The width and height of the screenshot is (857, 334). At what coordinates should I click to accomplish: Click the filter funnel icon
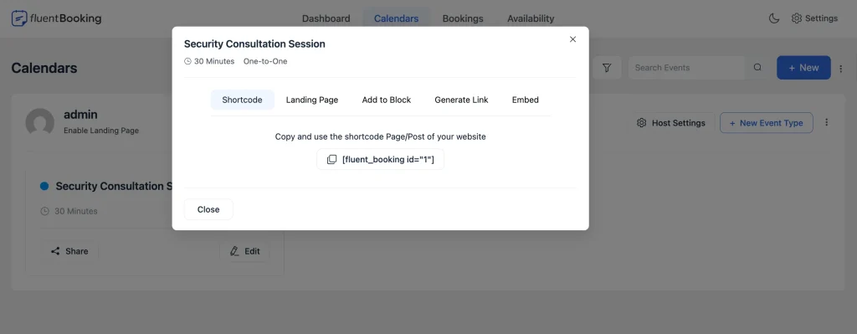(607, 68)
